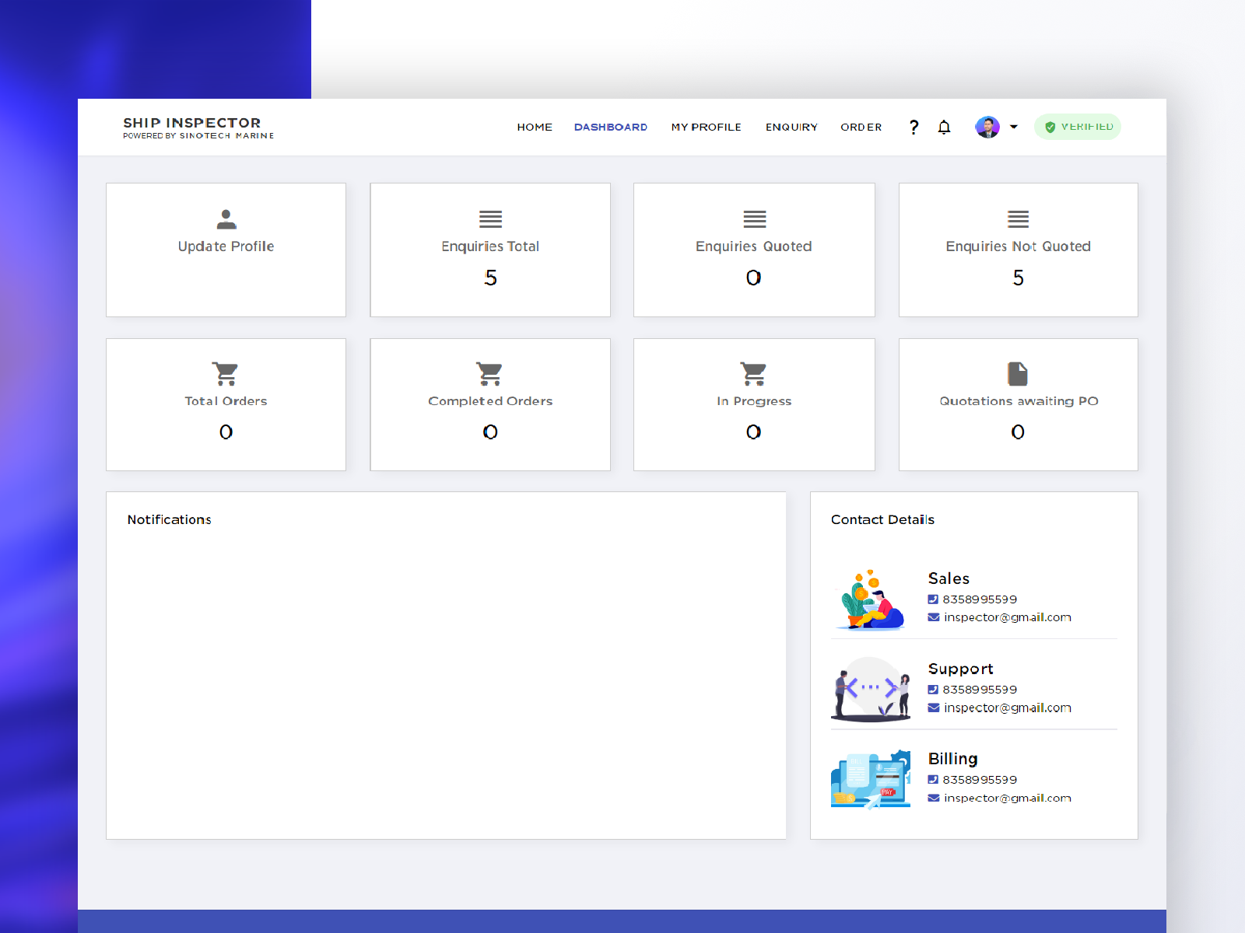Open the Order menu item
1245x933 pixels.
pos(861,127)
